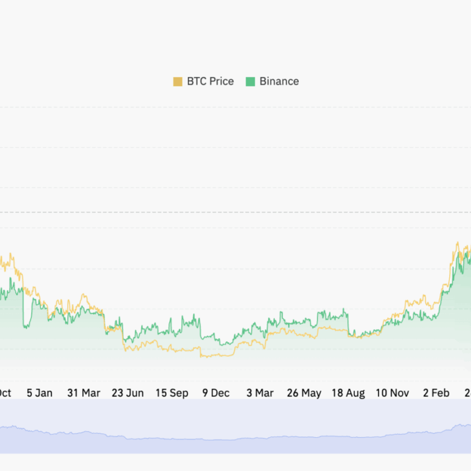The image size is (471, 471).
Task: Select the 31 Mar axis date label
Action: click(x=83, y=393)
